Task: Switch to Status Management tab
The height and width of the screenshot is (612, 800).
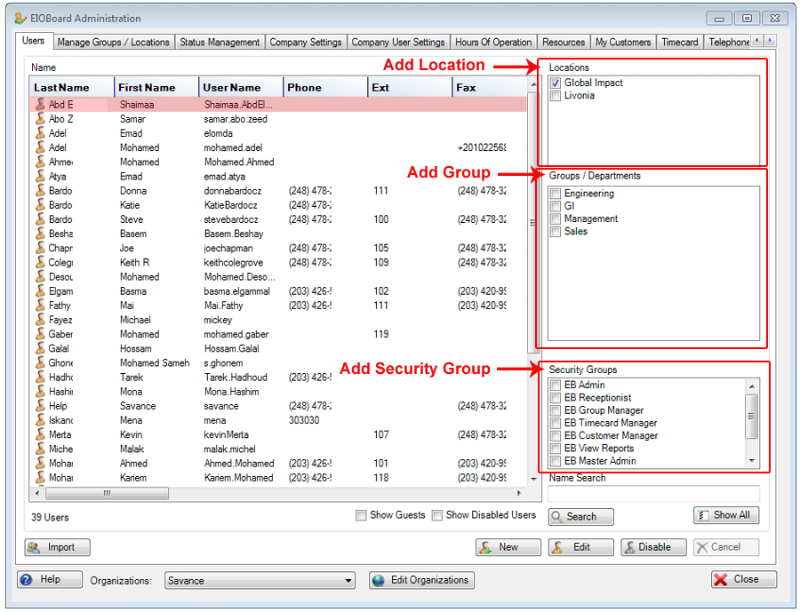Action: (220, 42)
